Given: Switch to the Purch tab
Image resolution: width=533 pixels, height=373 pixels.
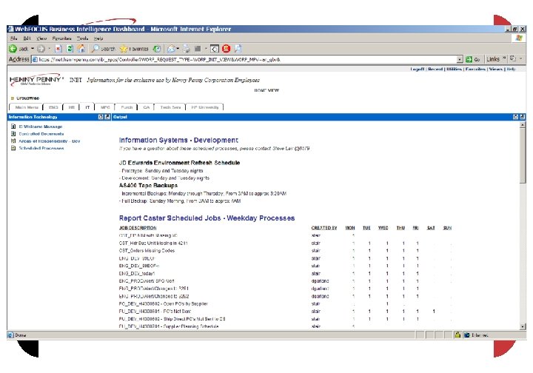Looking at the screenshot, I should coord(127,107).
